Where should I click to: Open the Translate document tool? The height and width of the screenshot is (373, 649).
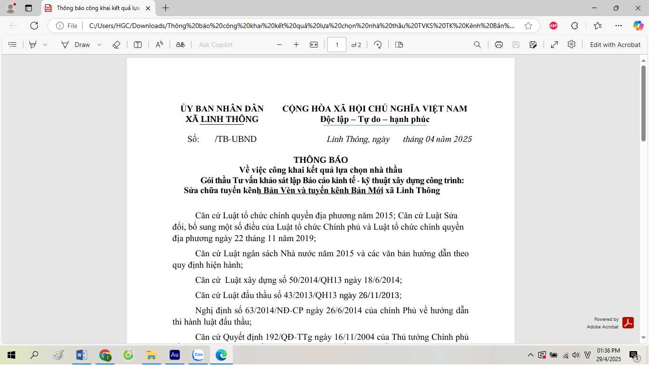(x=180, y=45)
